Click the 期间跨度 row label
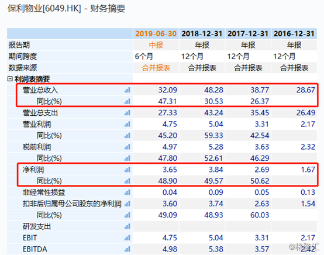This screenshot has width=324, height=255. pyautogui.click(x=23, y=56)
